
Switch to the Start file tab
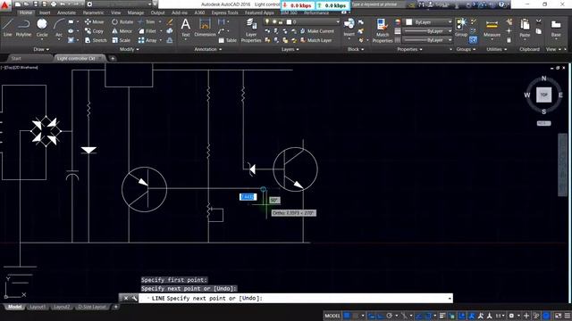click(16, 58)
